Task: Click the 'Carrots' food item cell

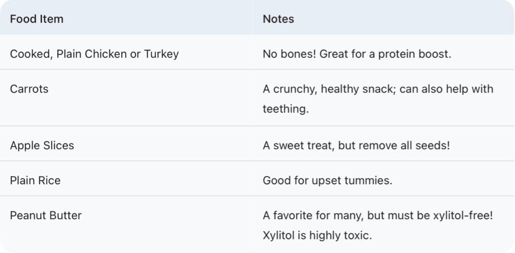Action: (29, 89)
